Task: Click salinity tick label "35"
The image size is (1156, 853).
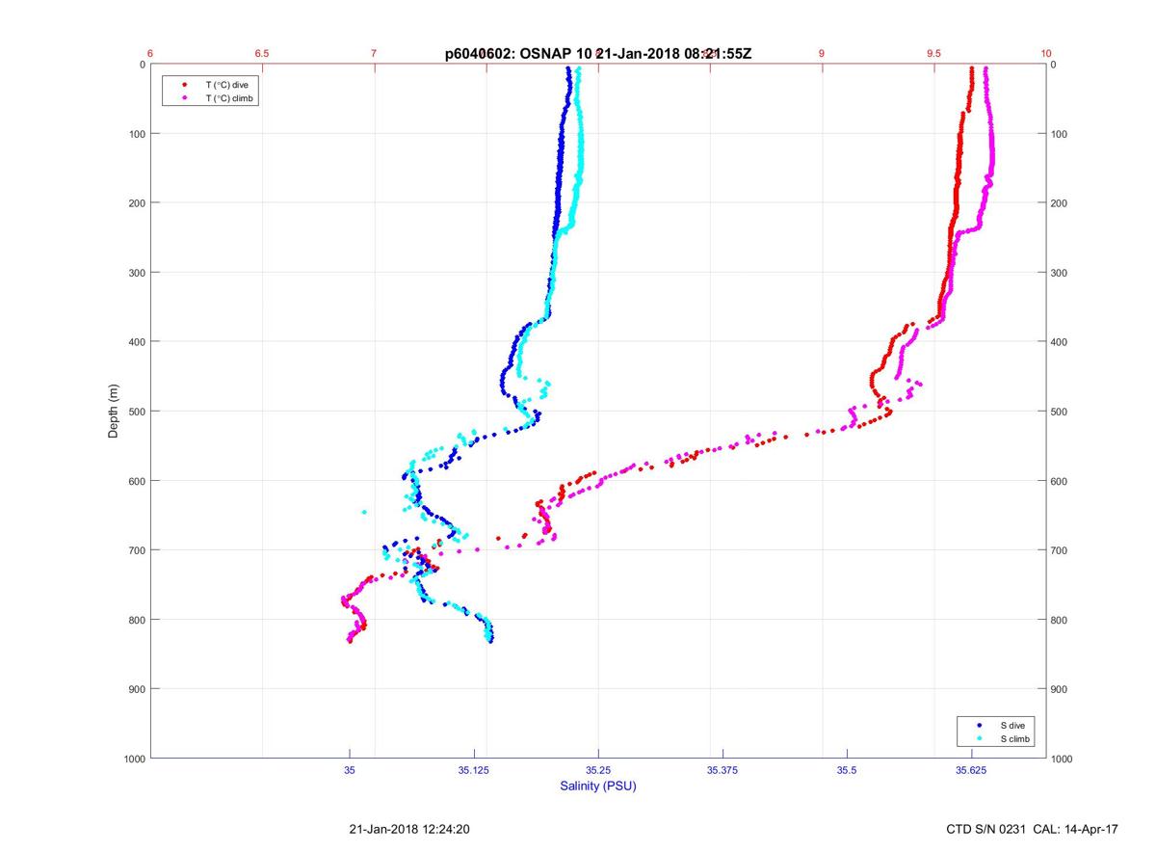Action: [350, 771]
